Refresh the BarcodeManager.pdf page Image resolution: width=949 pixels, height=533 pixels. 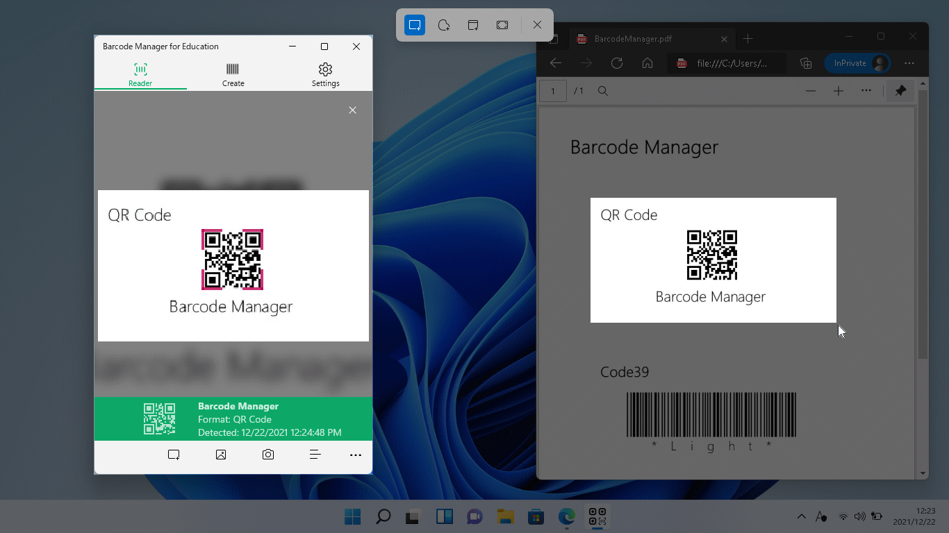point(616,63)
